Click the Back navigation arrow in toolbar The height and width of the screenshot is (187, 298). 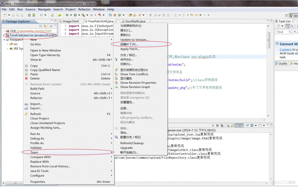coord(196,15)
